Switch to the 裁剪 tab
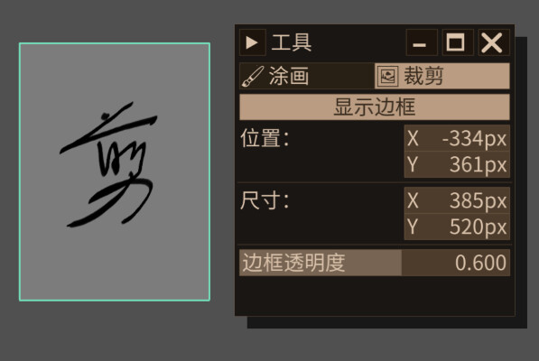Screen dimensions: 539x361 point(442,76)
